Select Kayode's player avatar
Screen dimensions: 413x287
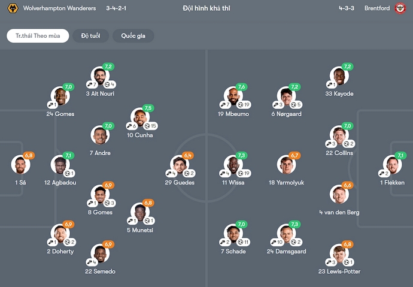339,76
